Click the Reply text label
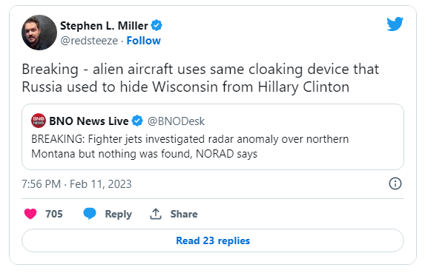The width and height of the screenshot is (425, 273). point(119,214)
